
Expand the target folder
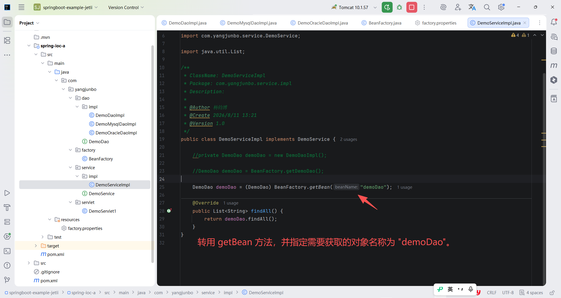(x=36, y=246)
